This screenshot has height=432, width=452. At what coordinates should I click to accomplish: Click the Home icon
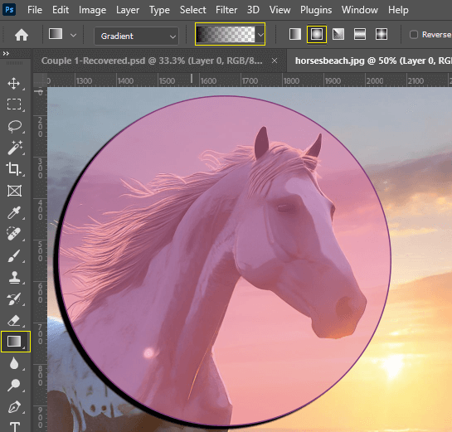pyautogui.click(x=22, y=35)
